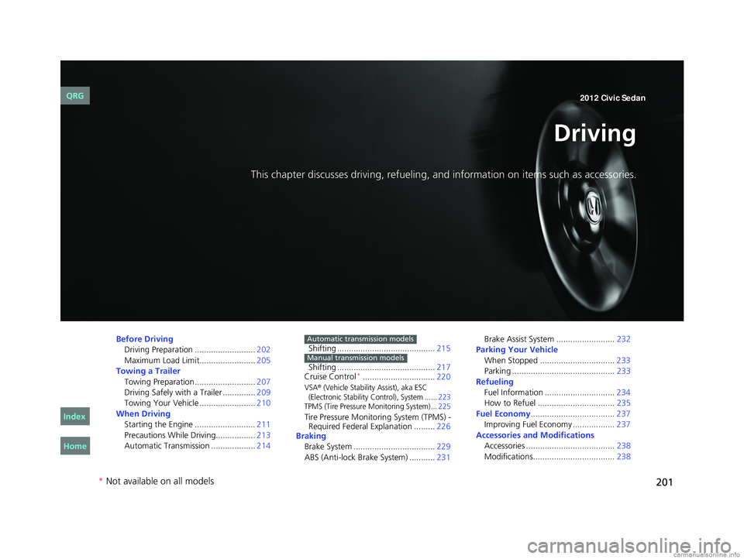Go to Cruise Control page 220

(377, 376)
